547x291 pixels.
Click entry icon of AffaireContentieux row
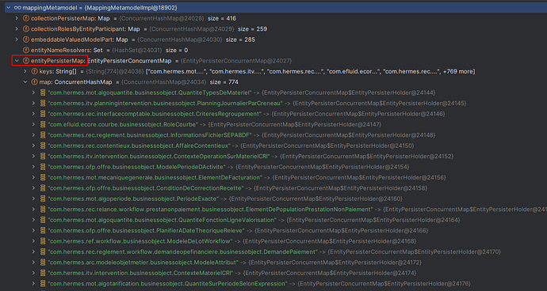(43, 145)
